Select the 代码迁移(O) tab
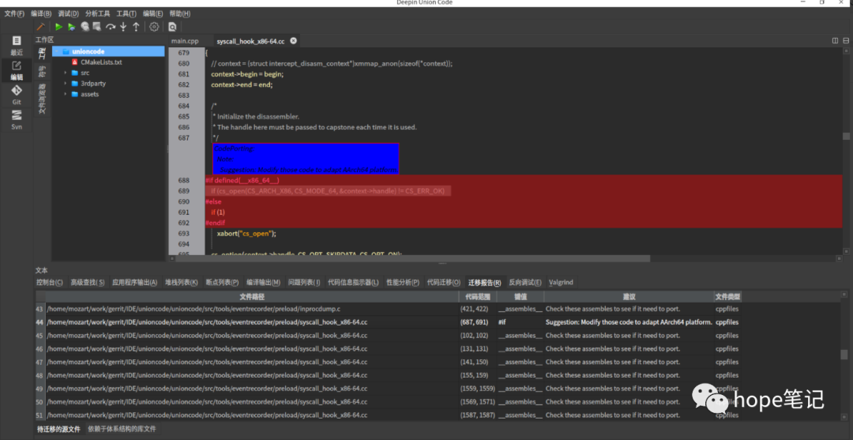 pyautogui.click(x=444, y=282)
